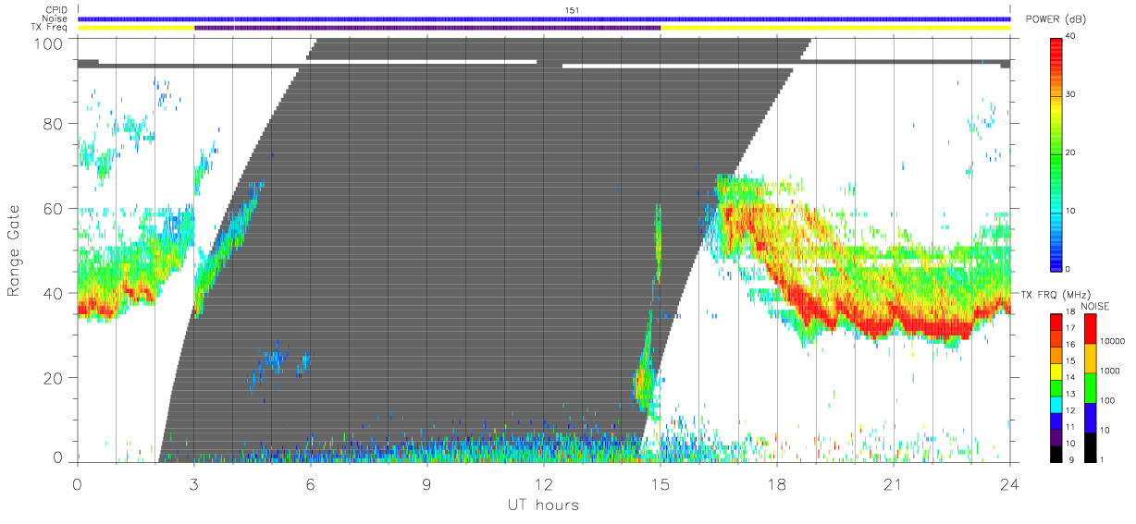
Task: Click the x-axis tick label '9'
Action: (426, 484)
